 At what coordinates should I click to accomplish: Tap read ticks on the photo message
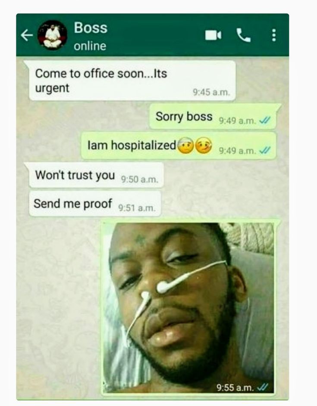[262, 387]
